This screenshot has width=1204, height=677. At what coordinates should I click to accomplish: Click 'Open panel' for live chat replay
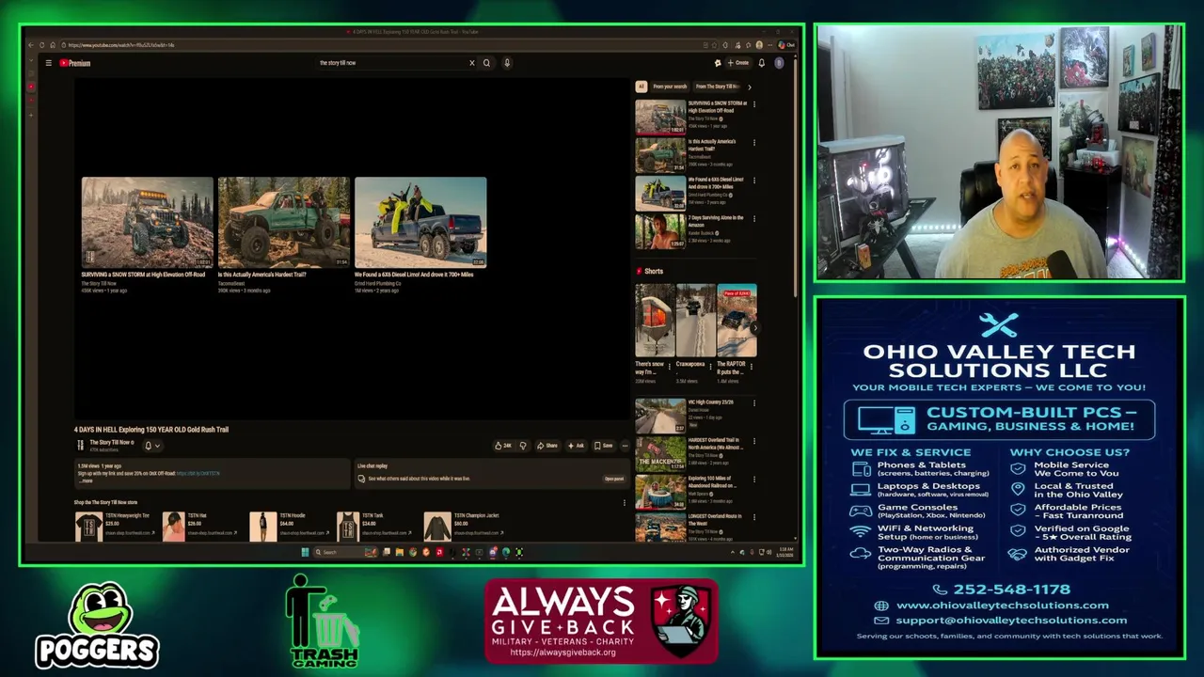point(614,479)
